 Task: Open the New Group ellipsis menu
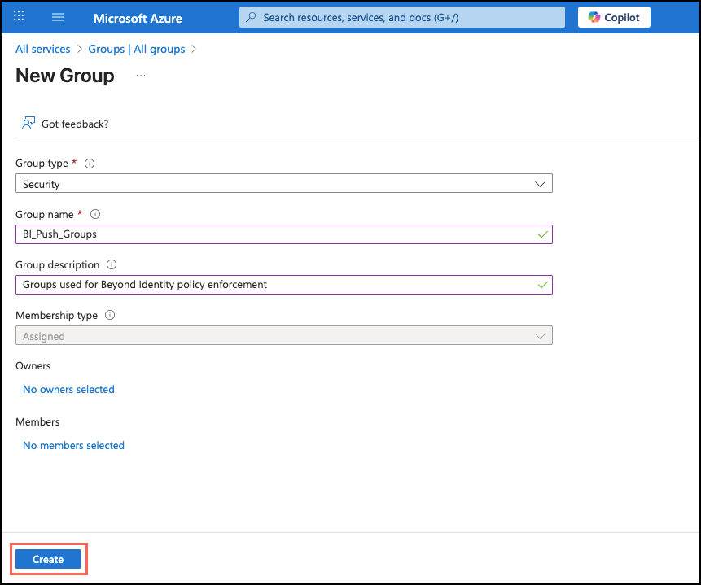pyautogui.click(x=141, y=76)
